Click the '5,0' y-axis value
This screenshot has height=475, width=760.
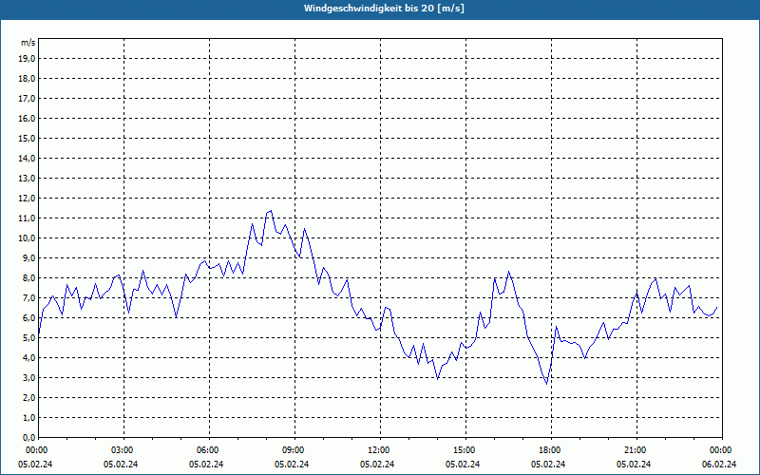(x=28, y=338)
